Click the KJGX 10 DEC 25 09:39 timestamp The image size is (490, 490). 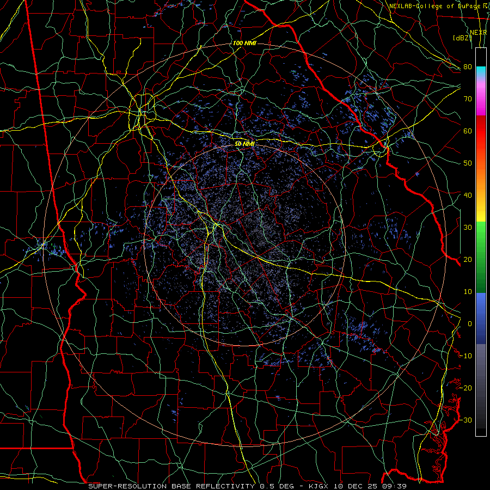pyautogui.click(x=358, y=486)
